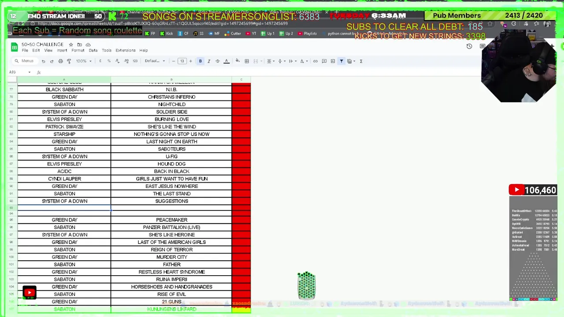This screenshot has height=317, width=564.
Task: Open functions sigma menu
Action: pyautogui.click(x=361, y=61)
